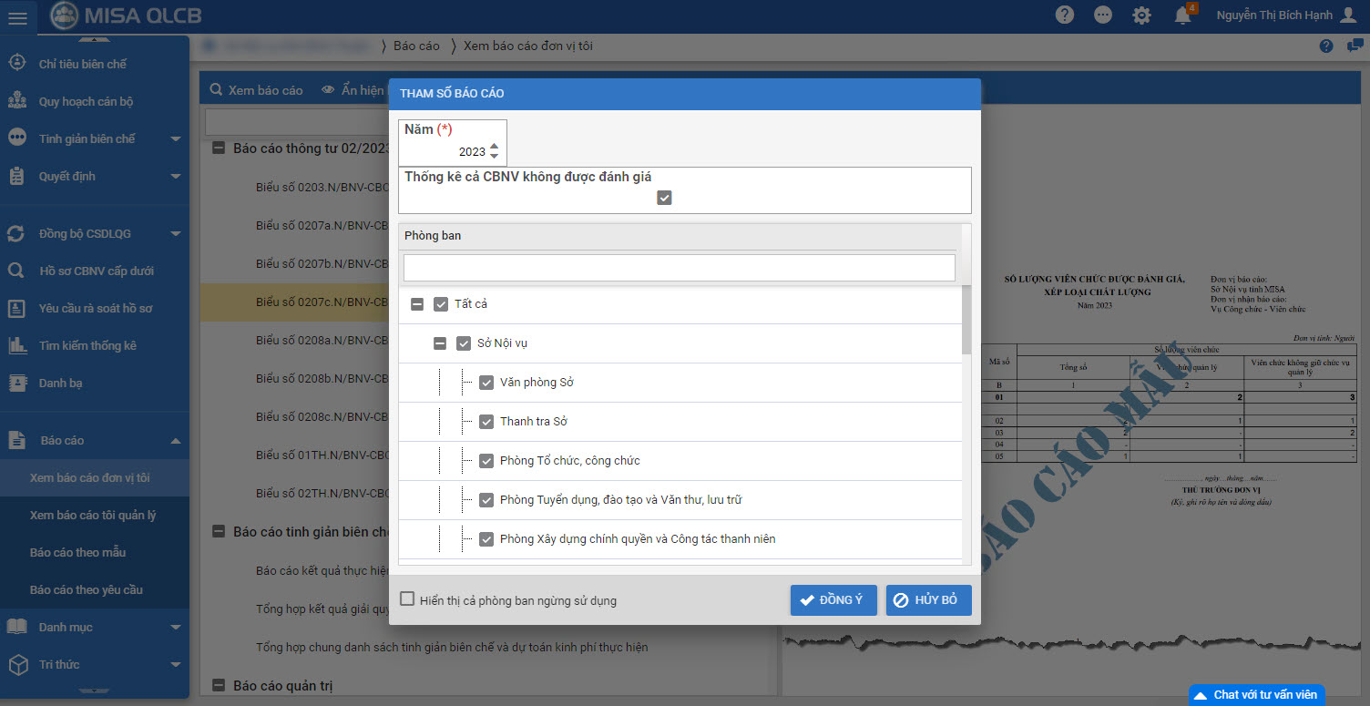The width and height of the screenshot is (1370, 706).
Task: Click the chat bubble icon in header
Action: (x=1103, y=15)
